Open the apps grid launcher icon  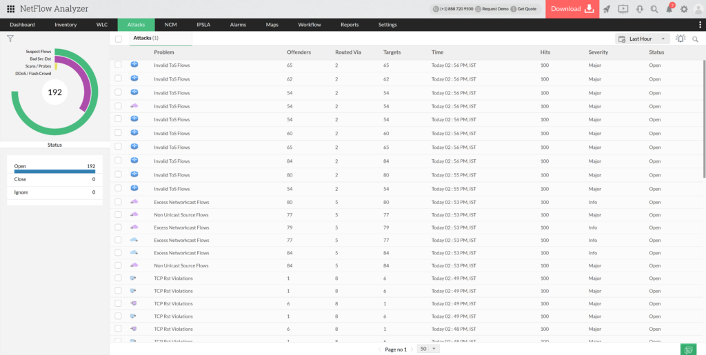click(11, 9)
